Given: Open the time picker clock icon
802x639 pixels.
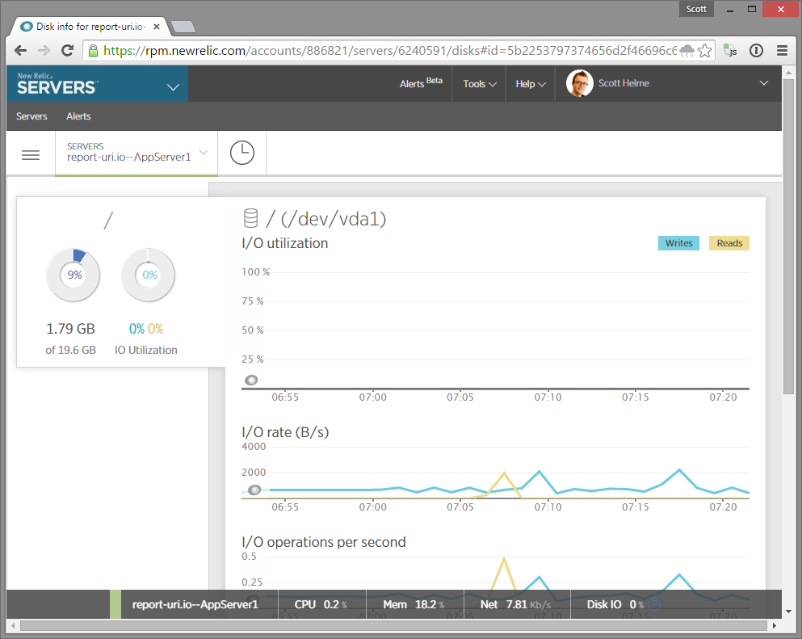Looking at the screenshot, I should [242, 153].
